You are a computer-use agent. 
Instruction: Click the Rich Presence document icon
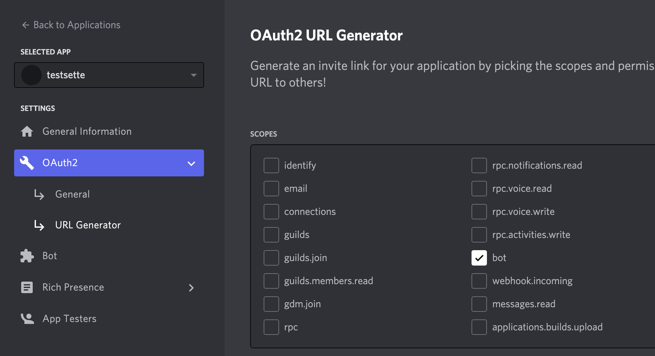pyautogui.click(x=27, y=287)
